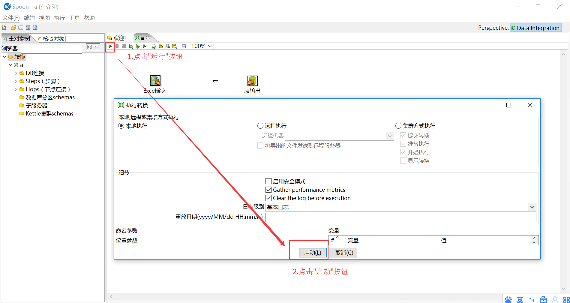Click the 重放日期 input field

pyautogui.click(x=401, y=217)
